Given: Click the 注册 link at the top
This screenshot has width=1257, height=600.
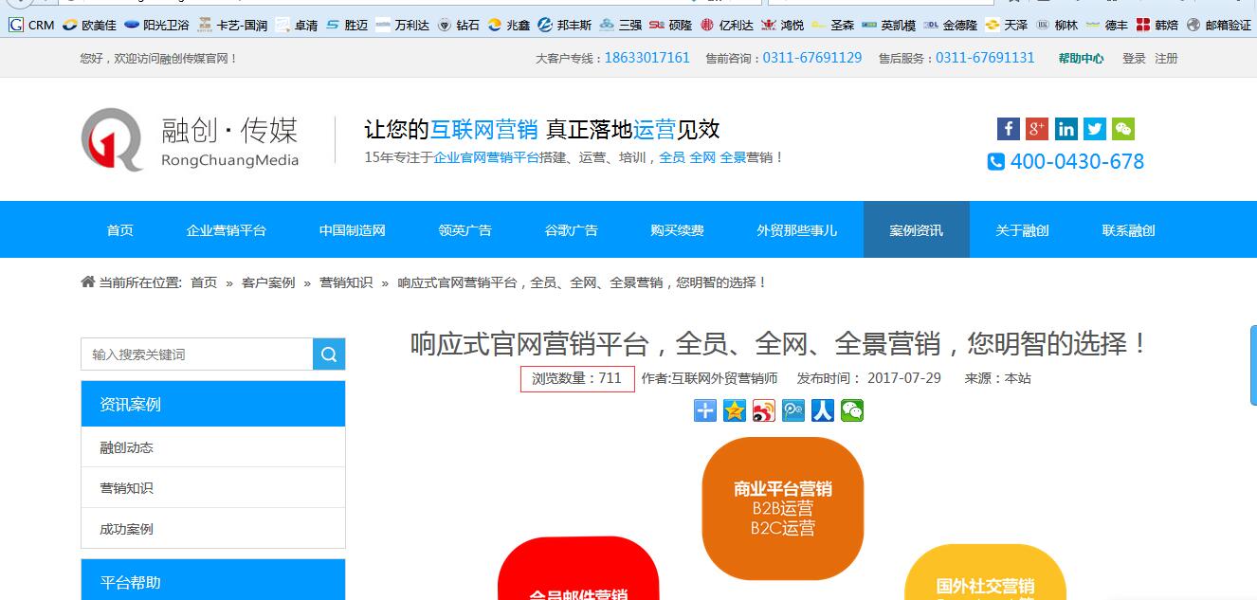Looking at the screenshot, I should point(1166,59).
